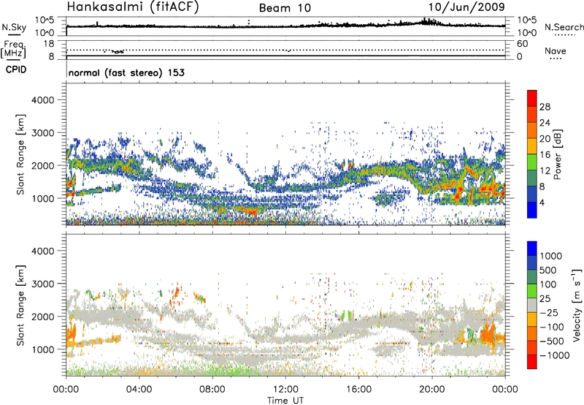Click the 'Velocity [m s-1]' colorbar label

point(577,305)
